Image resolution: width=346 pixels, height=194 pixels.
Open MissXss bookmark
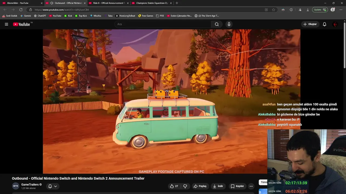(x=95, y=16)
